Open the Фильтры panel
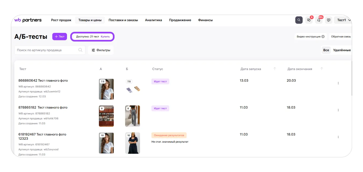The height and width of the screenshot is (172, 363). click(101, 50)
